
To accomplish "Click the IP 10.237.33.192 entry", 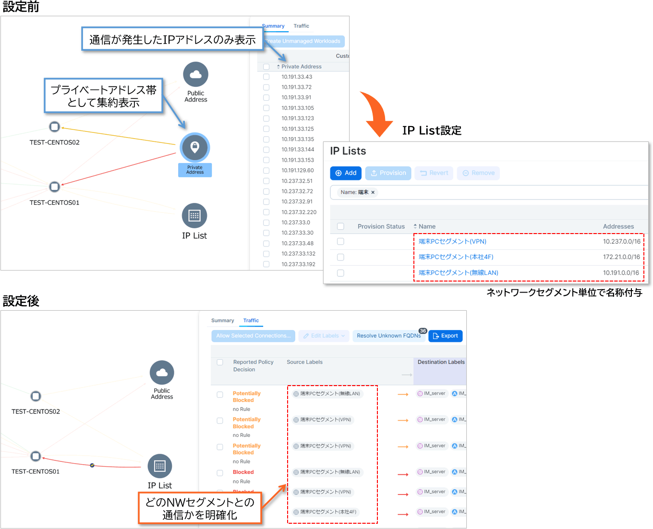I will click(298, 264).
